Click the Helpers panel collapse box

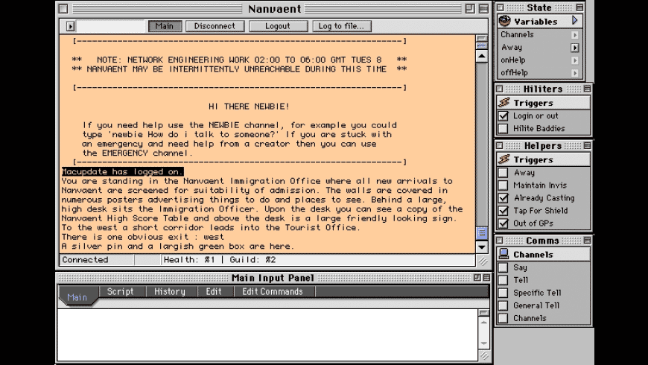pyautogui.click(x=587, y=145)
